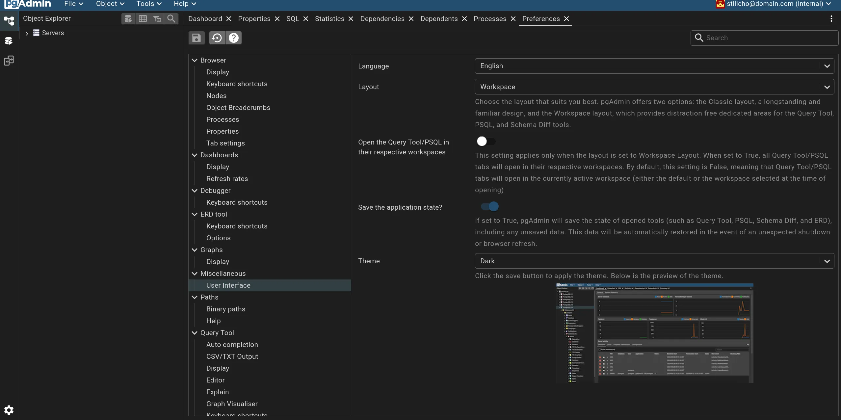The width and height of the screenshot is (841, 420).
Task: Click the Reset all preferences icon
Action: 217,38
